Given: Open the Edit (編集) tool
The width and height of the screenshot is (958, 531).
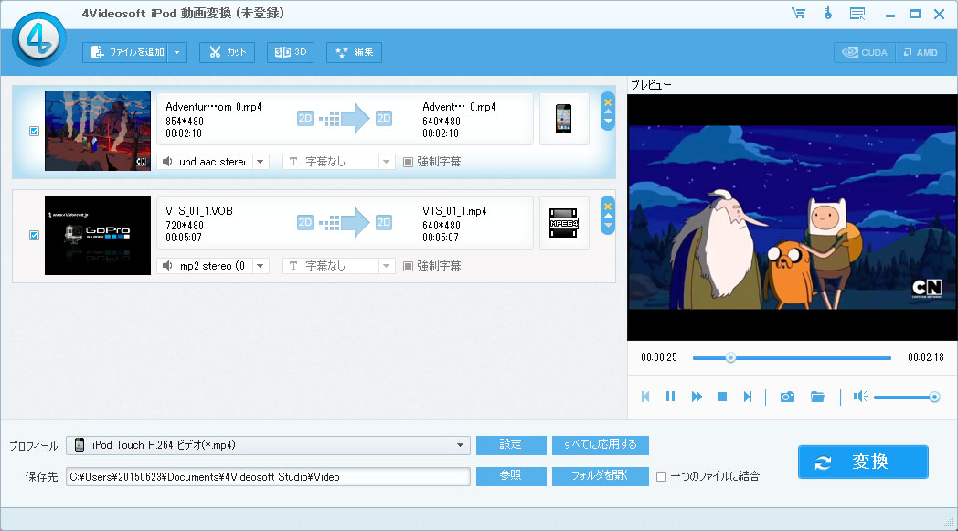Looking at the screenshot, I should pos(355,52).
